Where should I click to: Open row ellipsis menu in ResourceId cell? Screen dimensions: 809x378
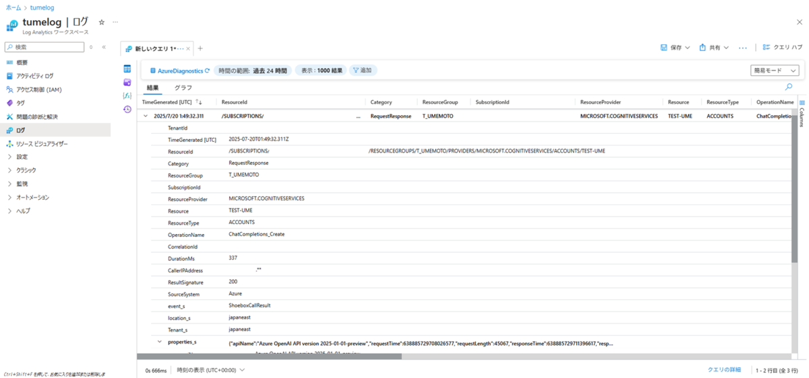pos(357,116)
